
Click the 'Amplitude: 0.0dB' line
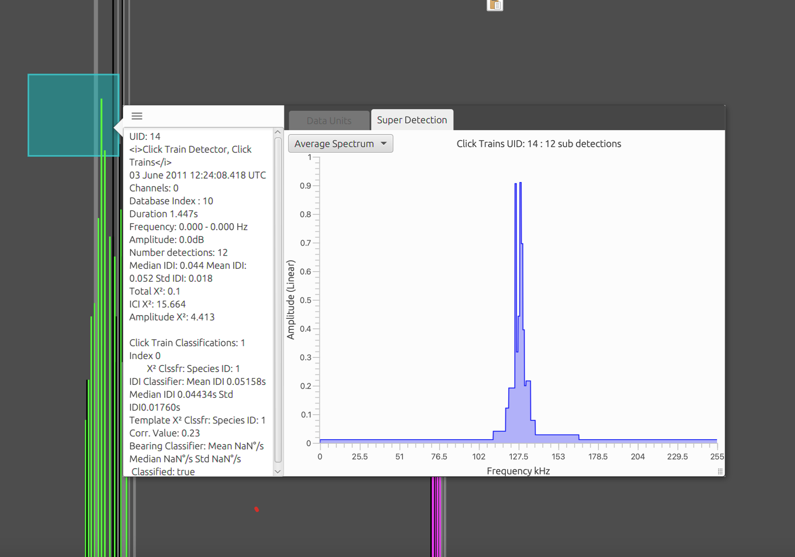coord(167,239)
